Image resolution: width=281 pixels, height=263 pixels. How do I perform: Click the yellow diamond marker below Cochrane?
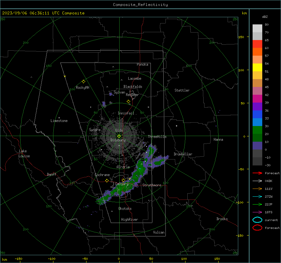[x=107, y=181]
